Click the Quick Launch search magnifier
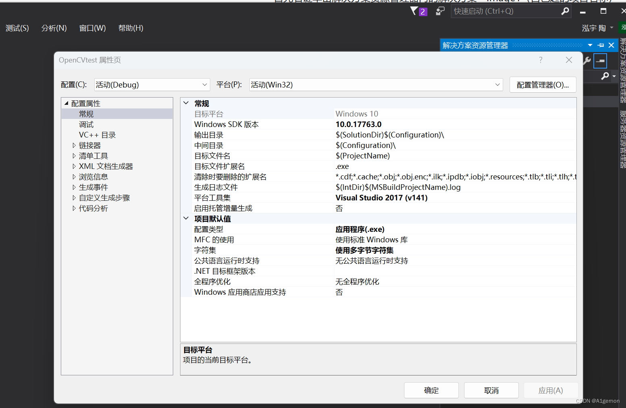 coord(565,11)
